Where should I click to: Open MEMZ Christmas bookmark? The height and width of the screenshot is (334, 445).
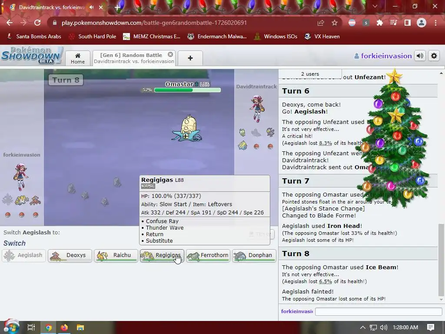pos(152,37)
